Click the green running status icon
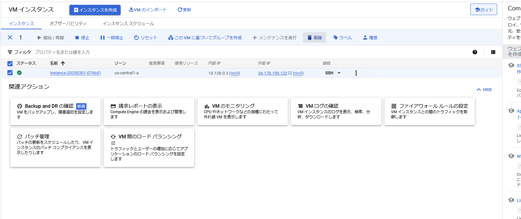The image size is (521, 219). tap(19, 73)
